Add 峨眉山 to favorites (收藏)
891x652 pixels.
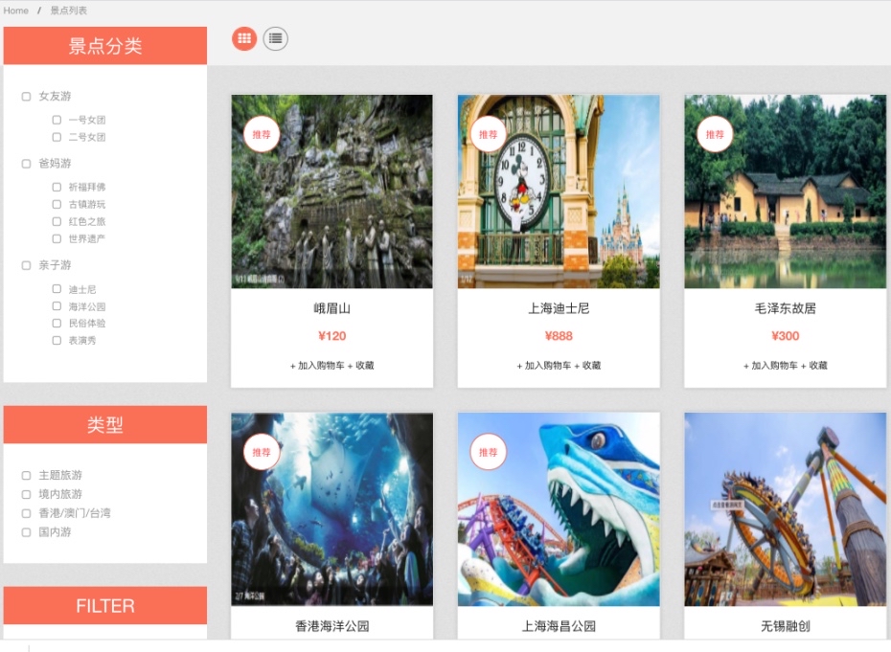(361, 365)
